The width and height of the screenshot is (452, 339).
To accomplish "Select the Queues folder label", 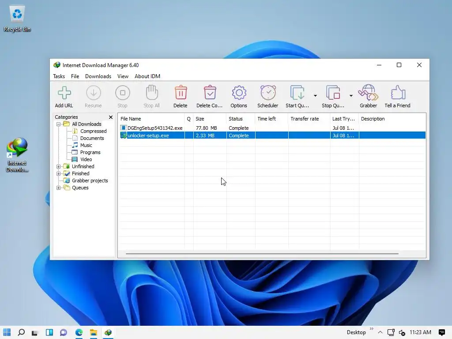I will point(80,188).
